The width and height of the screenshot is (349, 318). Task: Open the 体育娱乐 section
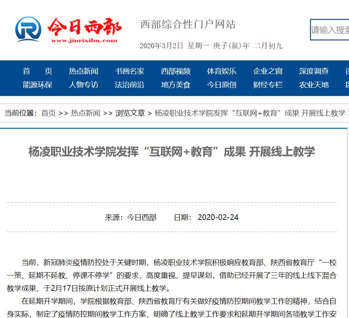[222, 71]
